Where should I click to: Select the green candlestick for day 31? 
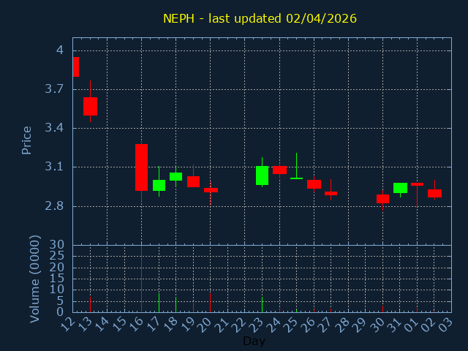click(x=400, y=188)
